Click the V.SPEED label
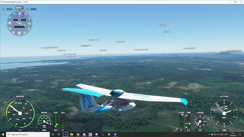This screenshot has width=244, height=137. (200, 113)
